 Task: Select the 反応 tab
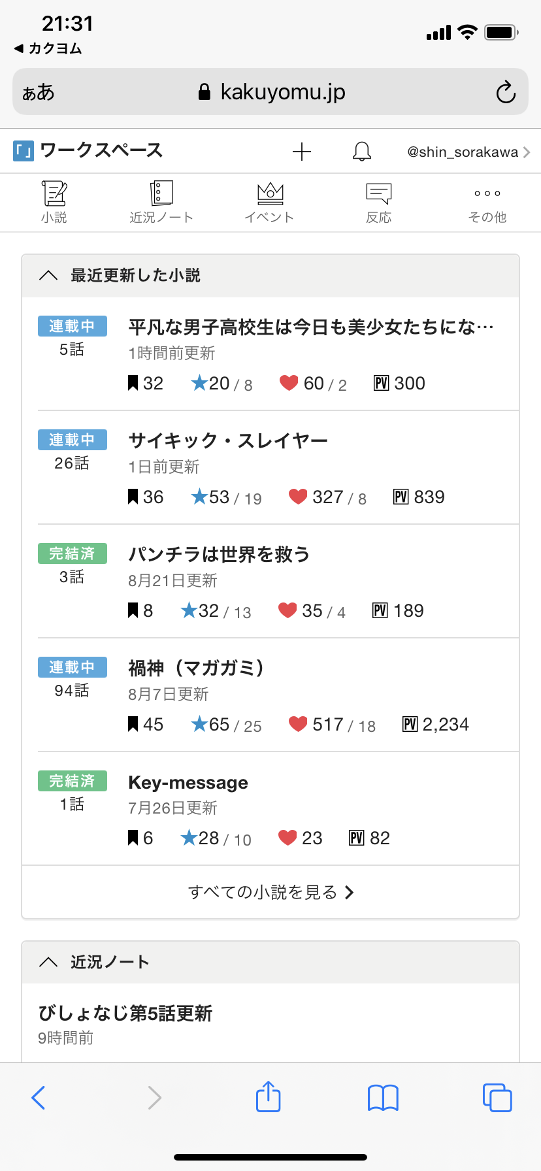click(378, 203)
